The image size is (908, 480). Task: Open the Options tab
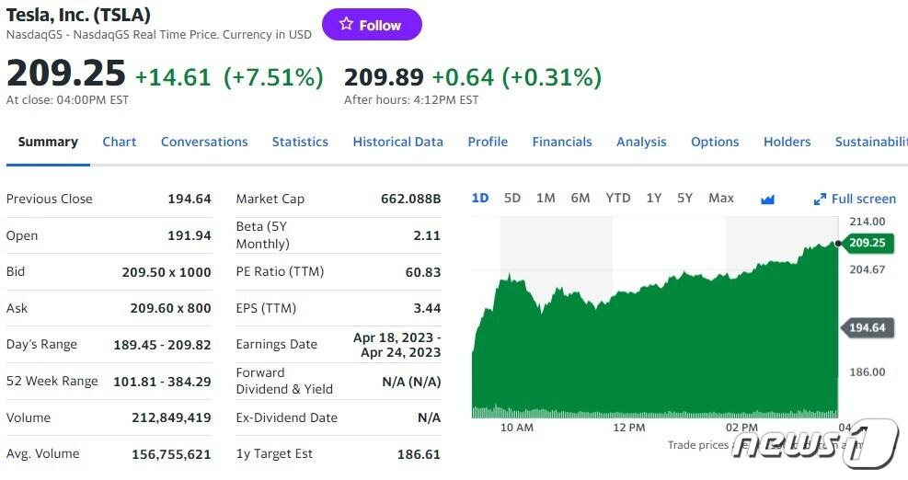click(715, 142)
